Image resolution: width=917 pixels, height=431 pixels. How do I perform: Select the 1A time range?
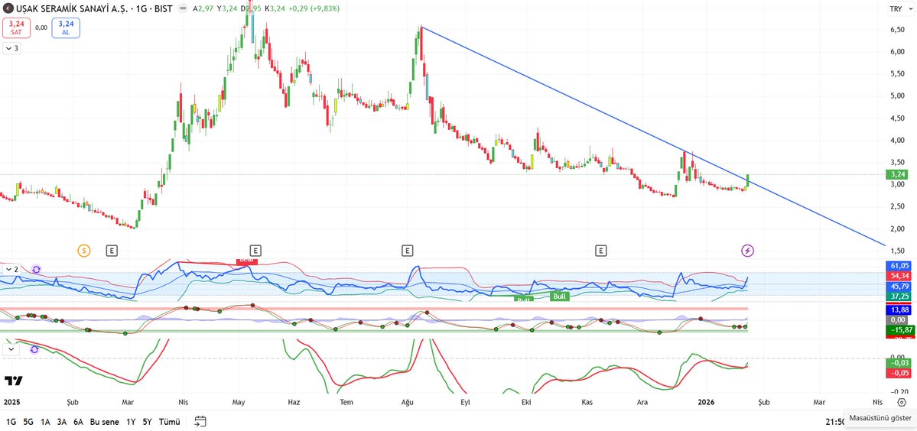click(x=45, y=422)
